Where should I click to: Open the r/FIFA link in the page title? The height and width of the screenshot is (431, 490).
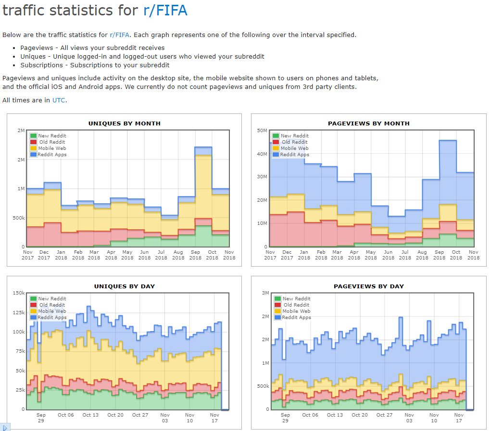tap(165, 10)
